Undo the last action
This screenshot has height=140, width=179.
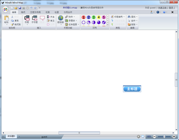(31, 8)
